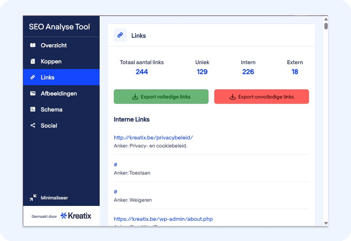Click the SEO Analyse Tool title
Viewport: 351px width, 241px height.
click(59, 27)
